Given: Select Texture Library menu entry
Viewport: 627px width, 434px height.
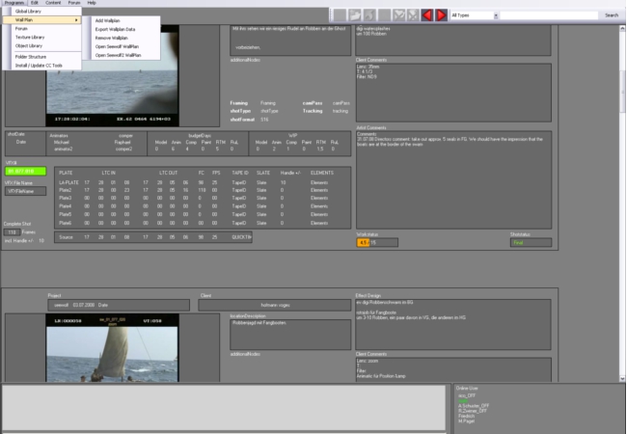Looking at the screenshot, I should (x=42, y=38).
